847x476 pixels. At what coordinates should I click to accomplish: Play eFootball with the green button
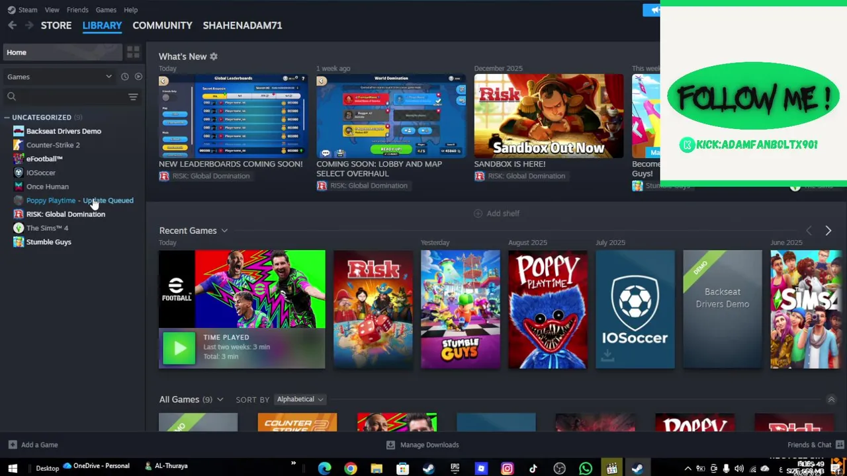179,348
